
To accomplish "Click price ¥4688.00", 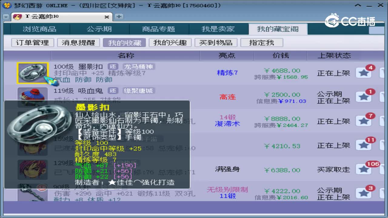I will click(x=282, y=71).
